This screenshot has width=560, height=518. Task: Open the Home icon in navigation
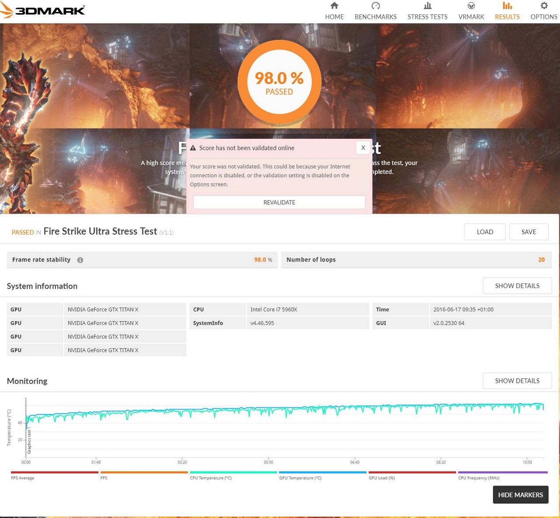[334, 6]
